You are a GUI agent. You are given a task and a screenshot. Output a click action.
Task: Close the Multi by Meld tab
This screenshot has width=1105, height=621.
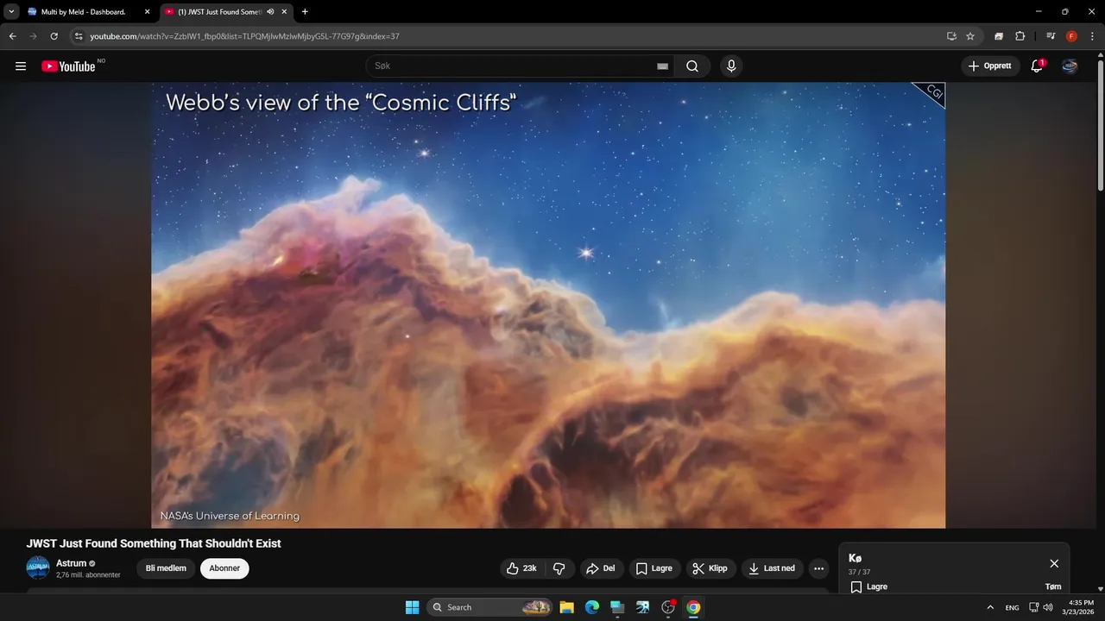click(147, 12)
